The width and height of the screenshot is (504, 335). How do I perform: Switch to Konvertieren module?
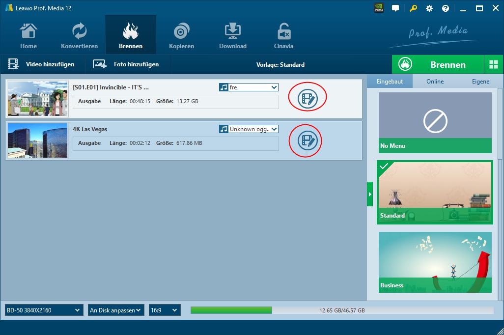click(80, 35)
